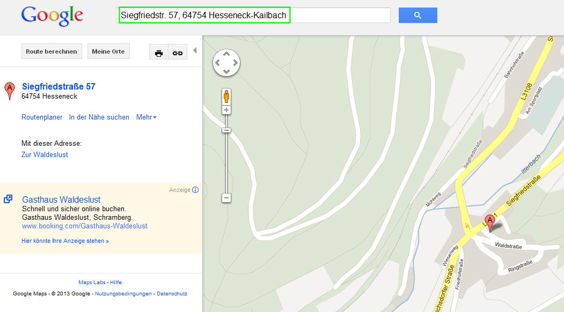Viewport: 564px width, 312px height.
Task: Select the orange Street View pegman
Action: pos(226,96)
